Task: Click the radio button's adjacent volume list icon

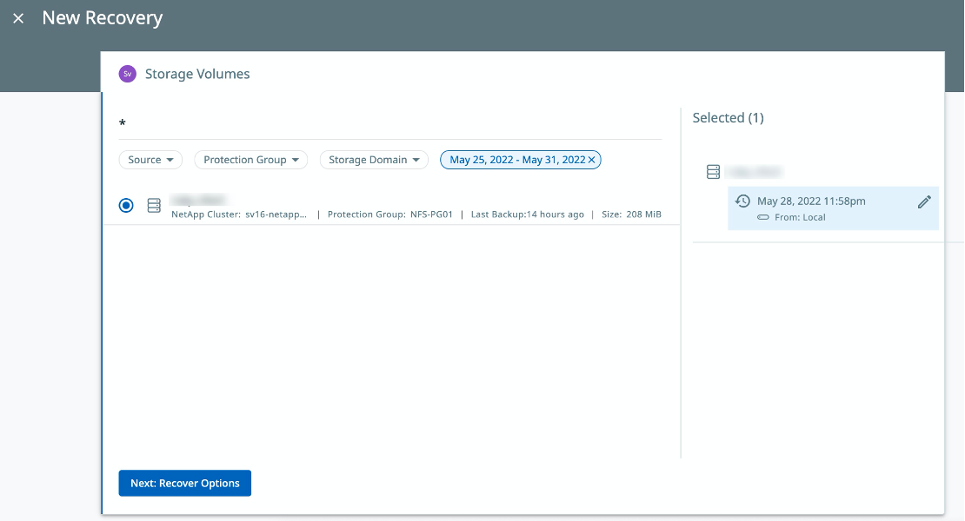Action: click(x=154, y=206)
